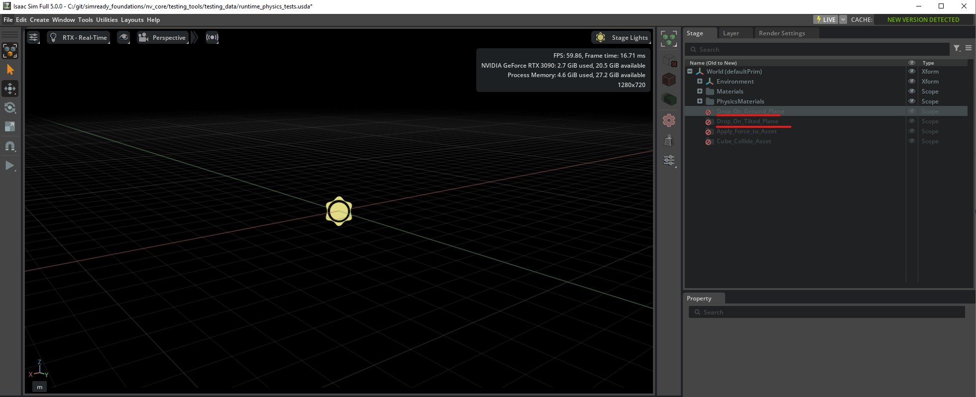Hide the Environment prim with eye icon
Viewport: 976px width, 397px height.
(912, 81)
